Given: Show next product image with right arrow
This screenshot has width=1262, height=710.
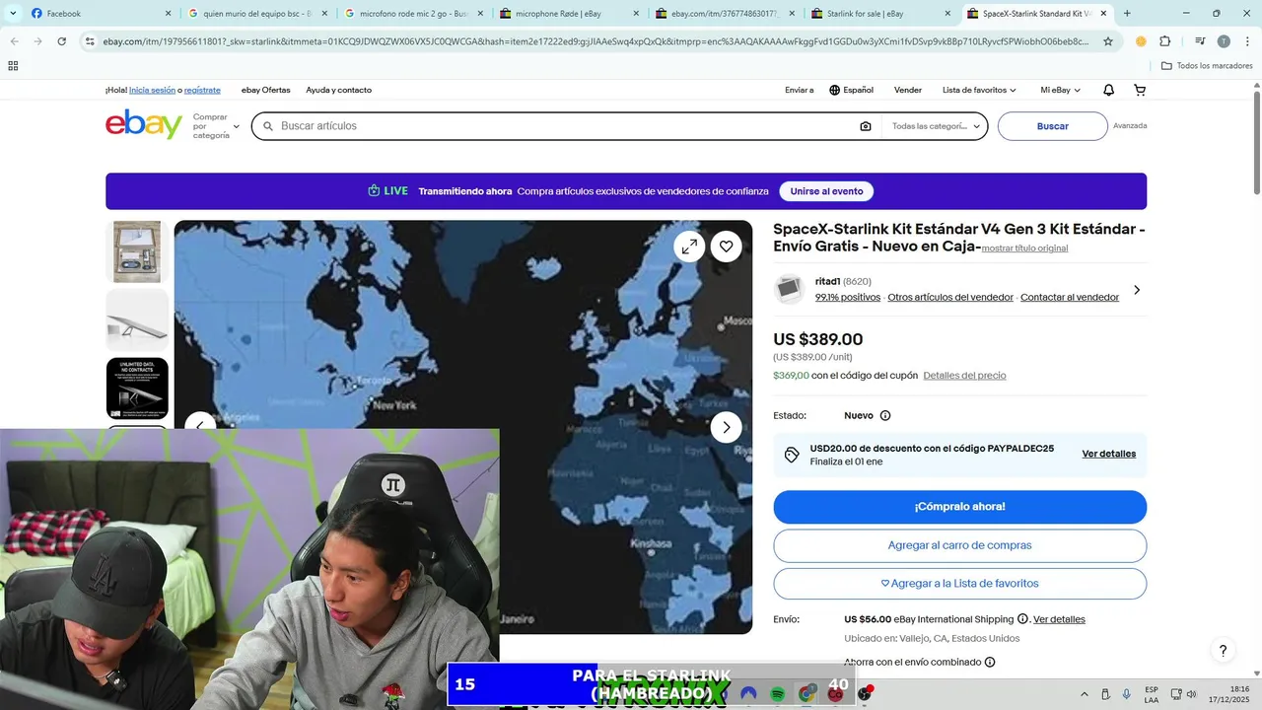Looking at the screenshot, I should pyautogui.click(x=727, y=427).
